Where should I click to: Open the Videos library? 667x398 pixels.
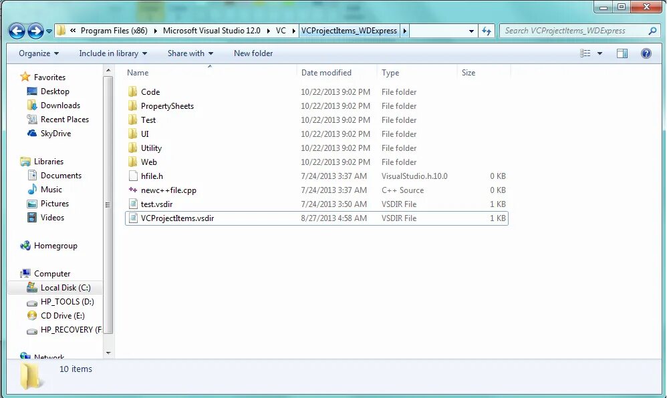pyautogui.click(x=52, y=218)
